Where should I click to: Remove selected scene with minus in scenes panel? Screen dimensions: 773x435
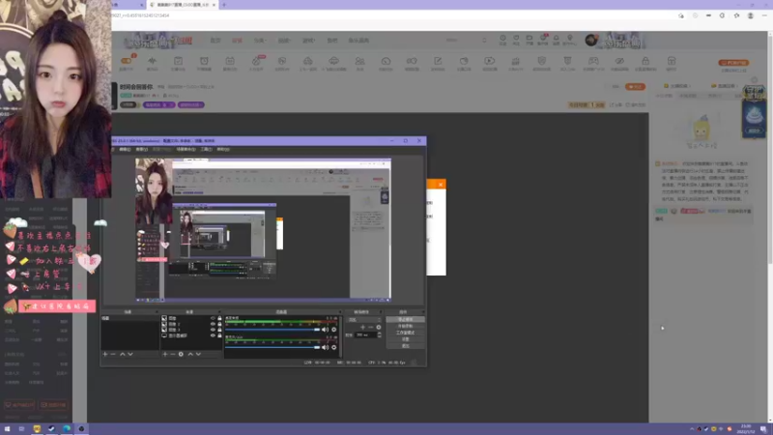click(x=113, y=354)
